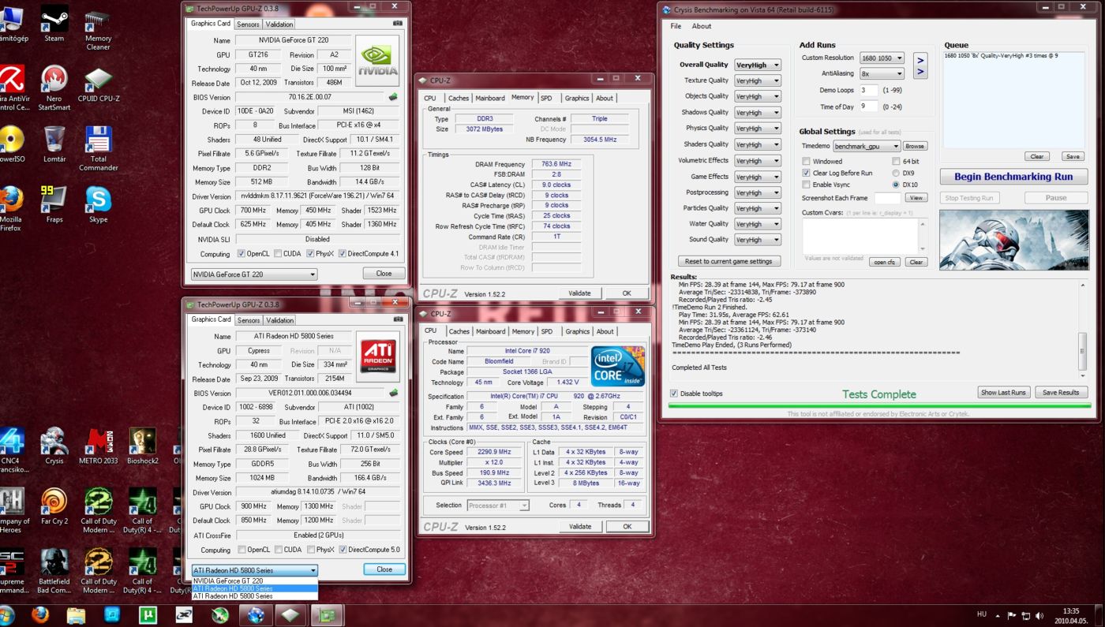Open the Shadows Quality dropdown
Screen dimensions: 1105x627
757,113
